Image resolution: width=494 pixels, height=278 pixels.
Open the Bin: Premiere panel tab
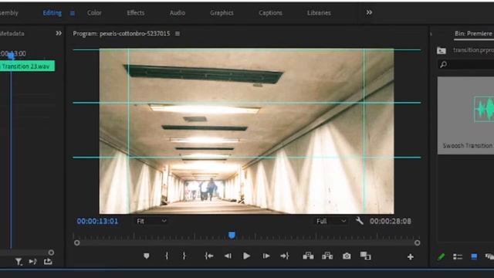point(473,34)
